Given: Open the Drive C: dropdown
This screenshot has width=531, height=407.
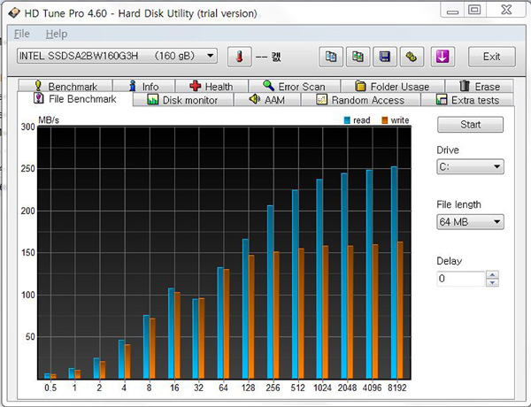Looking at the screenshot, I should pos(470,166).
